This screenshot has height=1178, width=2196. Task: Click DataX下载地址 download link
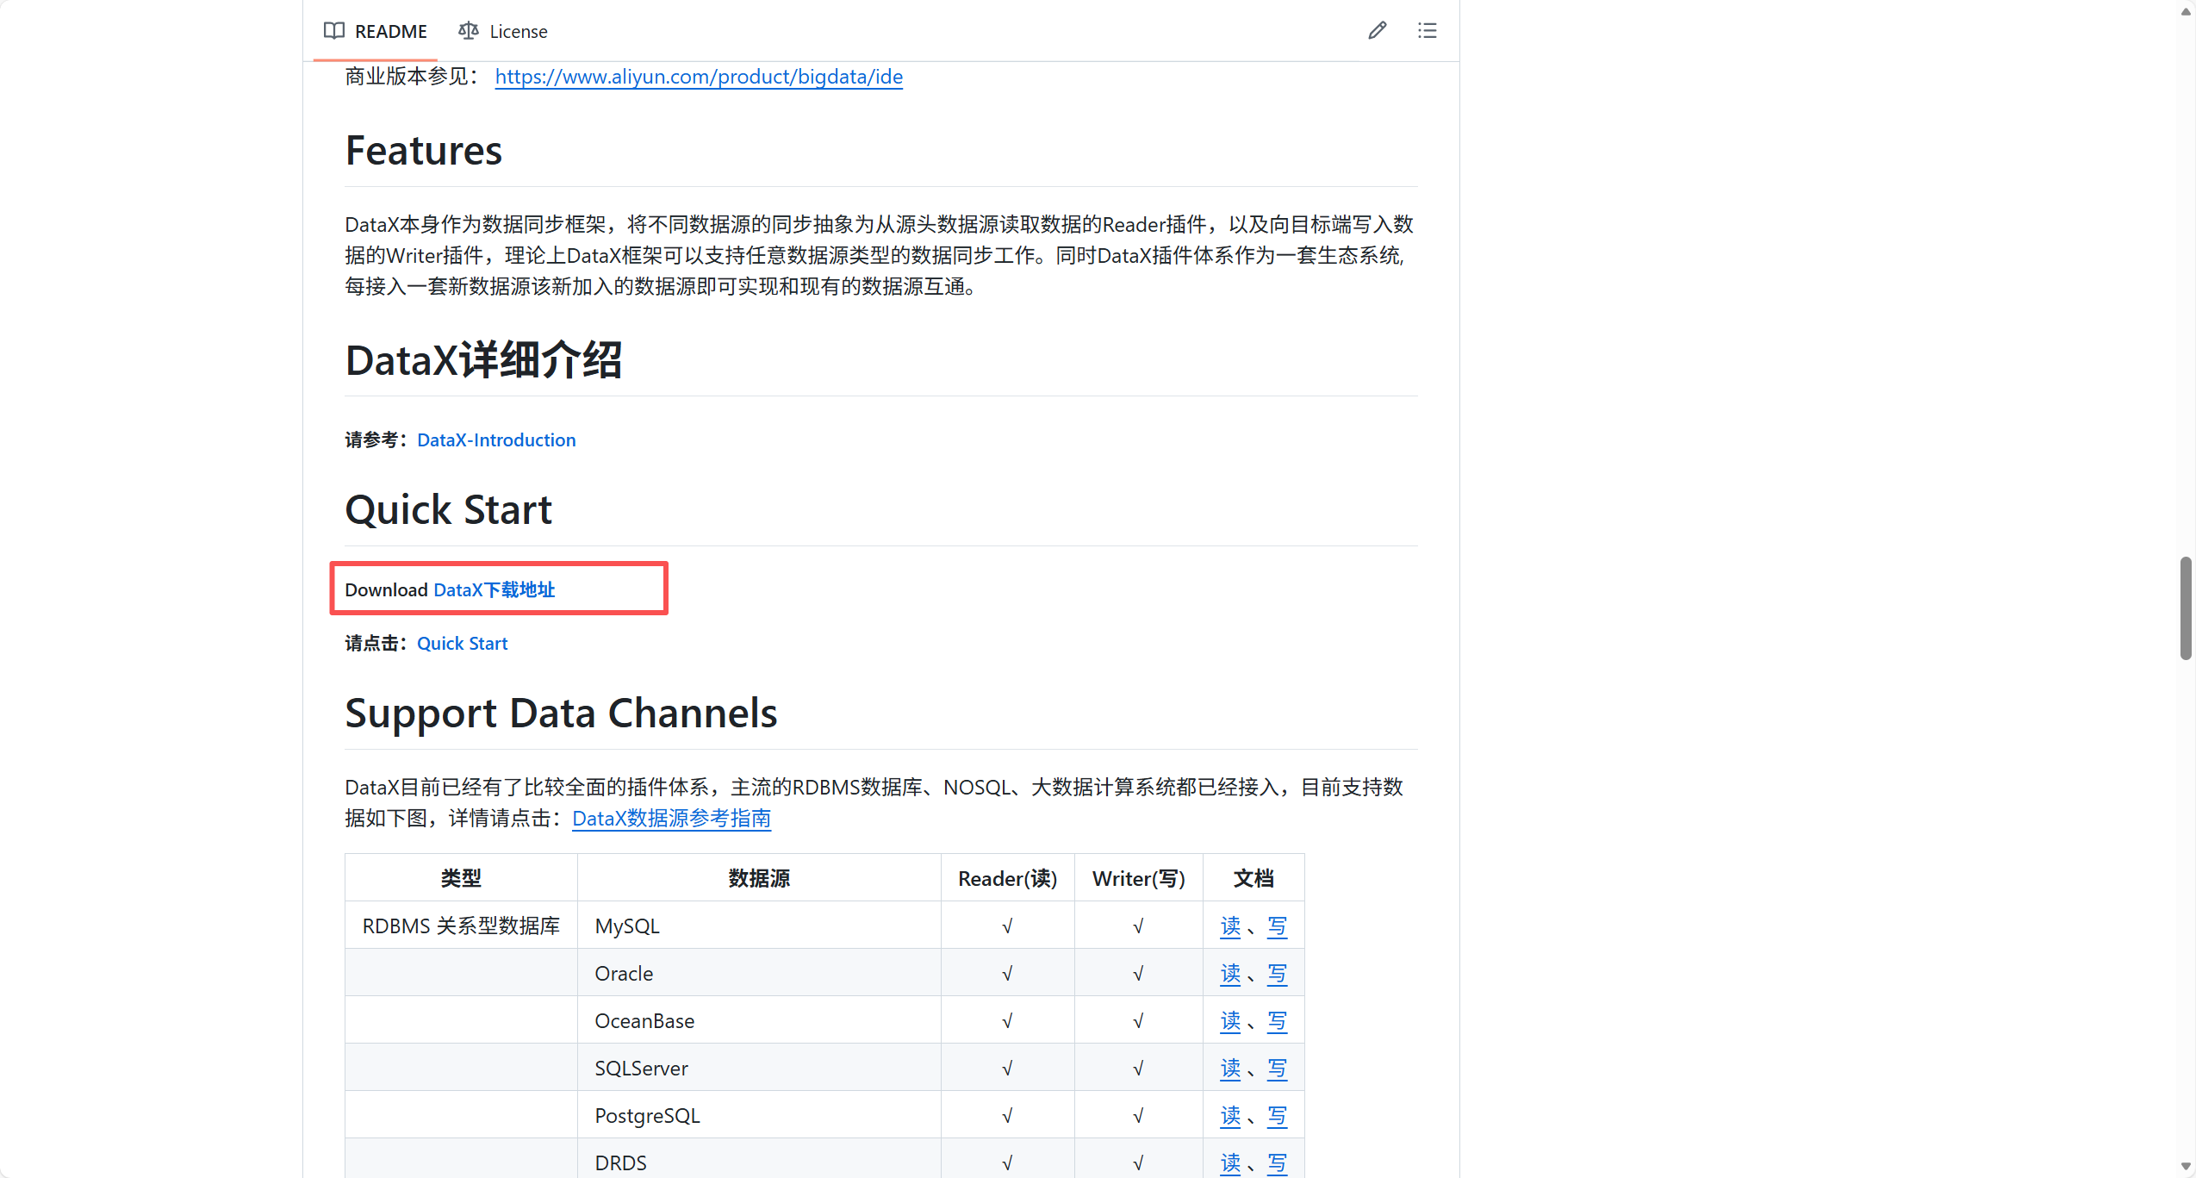[494, 590]
